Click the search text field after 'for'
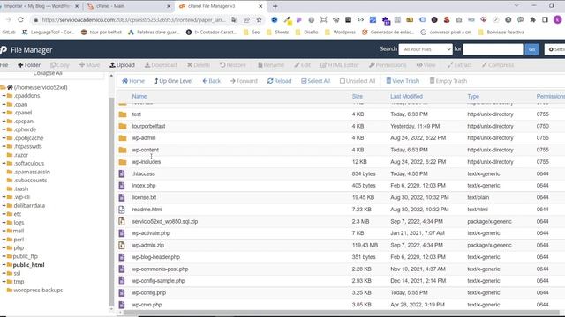The width and height of the screenshot is (565, 317). click(x=493, y=49)
